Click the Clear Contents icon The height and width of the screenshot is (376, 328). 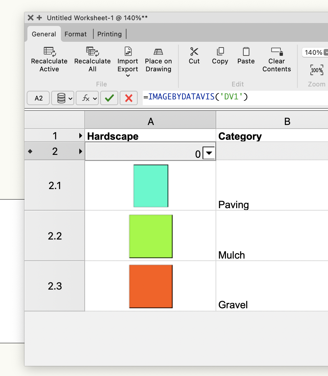(x=276, y=52)
